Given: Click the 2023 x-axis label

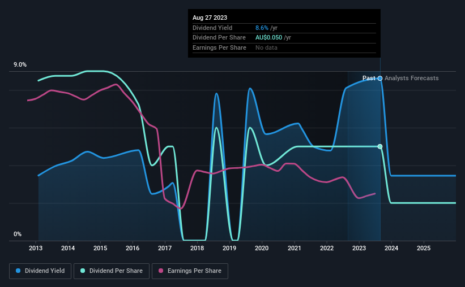Looking at the screenshot, I should (x=359, y=248).
